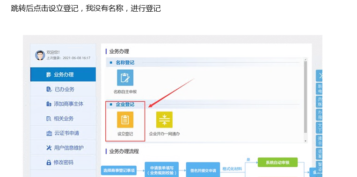Image resolution: width=357 pixels, height=177 pixels.
Task: Open 用户信息维护 in the sidebar
Action: [63, 148]
